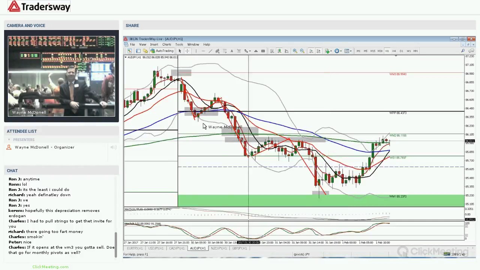Switch chart to line chart mode
Image resolution: width=480 pixels, height=270 pixels.
[x=286, y=51]
